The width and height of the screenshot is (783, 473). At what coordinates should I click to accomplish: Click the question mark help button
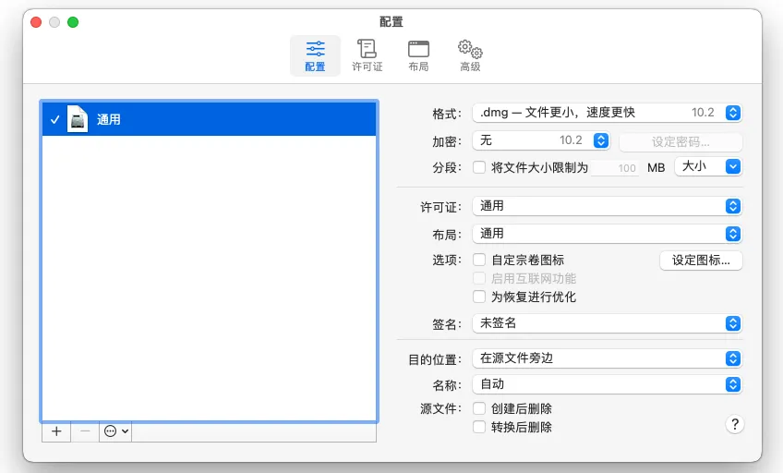point(735,424)
